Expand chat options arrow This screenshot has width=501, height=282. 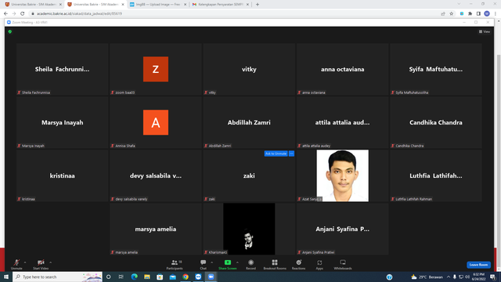click(211, 262)
